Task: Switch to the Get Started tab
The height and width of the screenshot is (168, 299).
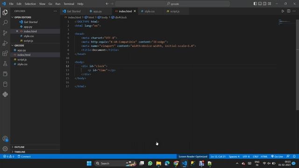Action: point(74,11)
